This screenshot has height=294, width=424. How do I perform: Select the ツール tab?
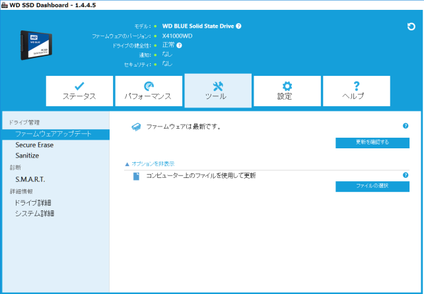point(218,90)
